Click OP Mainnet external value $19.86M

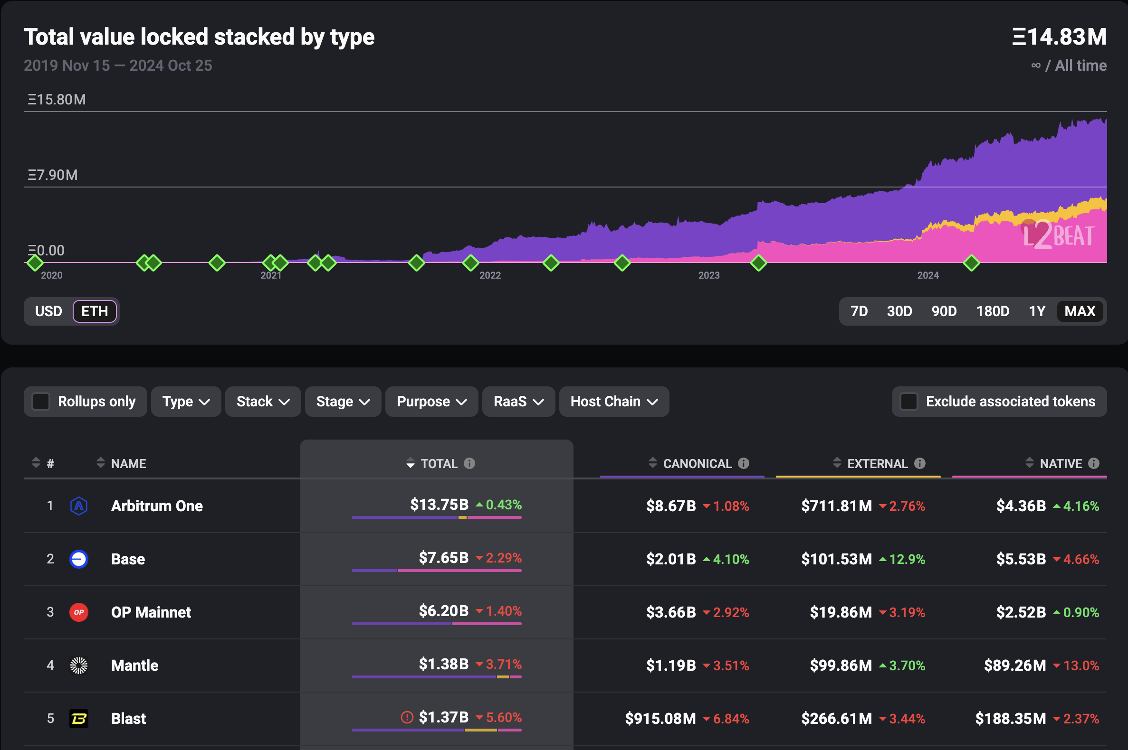coord(841,612)
